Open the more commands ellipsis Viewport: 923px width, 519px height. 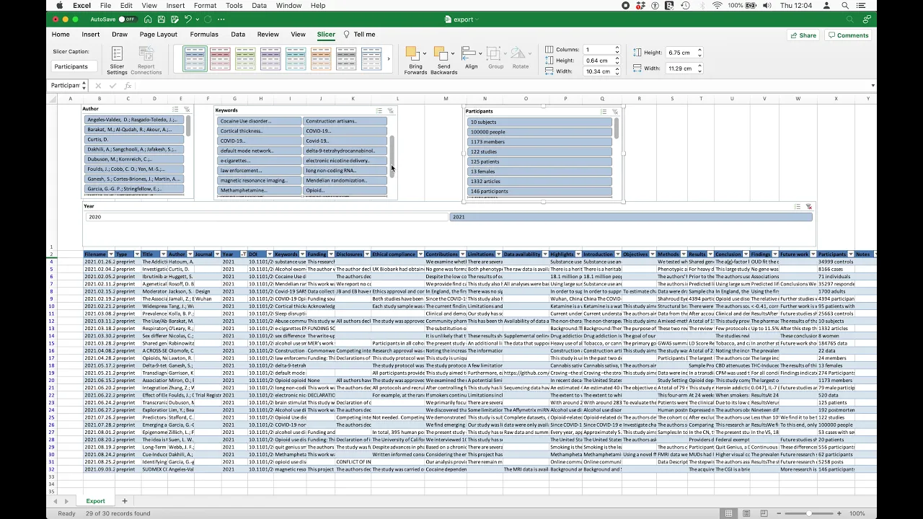coord(223,19)
